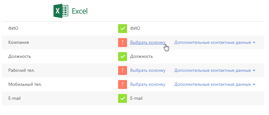
Task: Open Выбрать колонку link for Мобильный тел.
Action: pyautogui.click(x=148, y=85)
